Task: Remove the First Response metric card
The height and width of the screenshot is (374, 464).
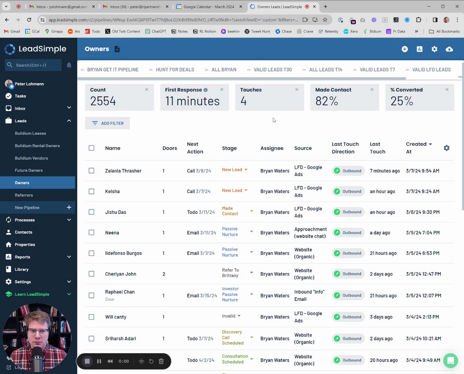Action: click(x=222, y=90)
